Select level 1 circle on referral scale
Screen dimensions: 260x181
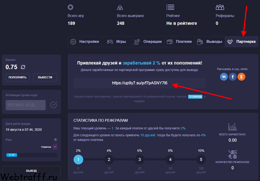pos(78,159)
